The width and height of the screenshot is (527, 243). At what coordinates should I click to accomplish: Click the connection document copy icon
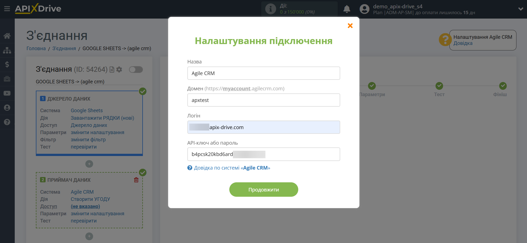coord(112,70)
